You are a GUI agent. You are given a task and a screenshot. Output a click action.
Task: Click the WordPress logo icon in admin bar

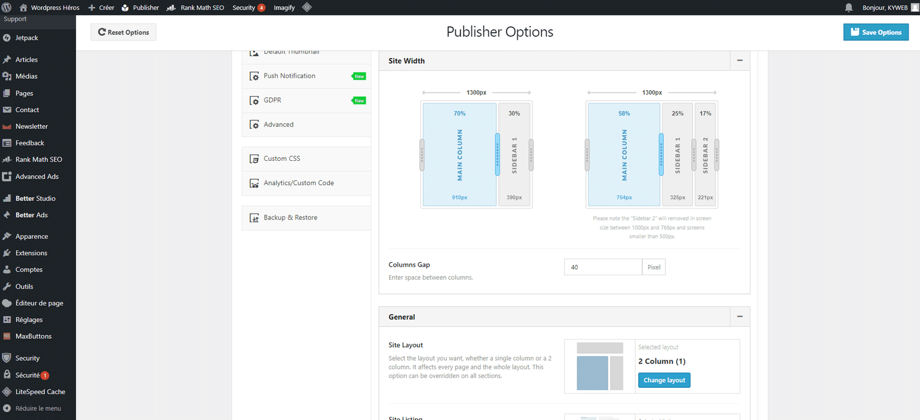coord(7,7)
